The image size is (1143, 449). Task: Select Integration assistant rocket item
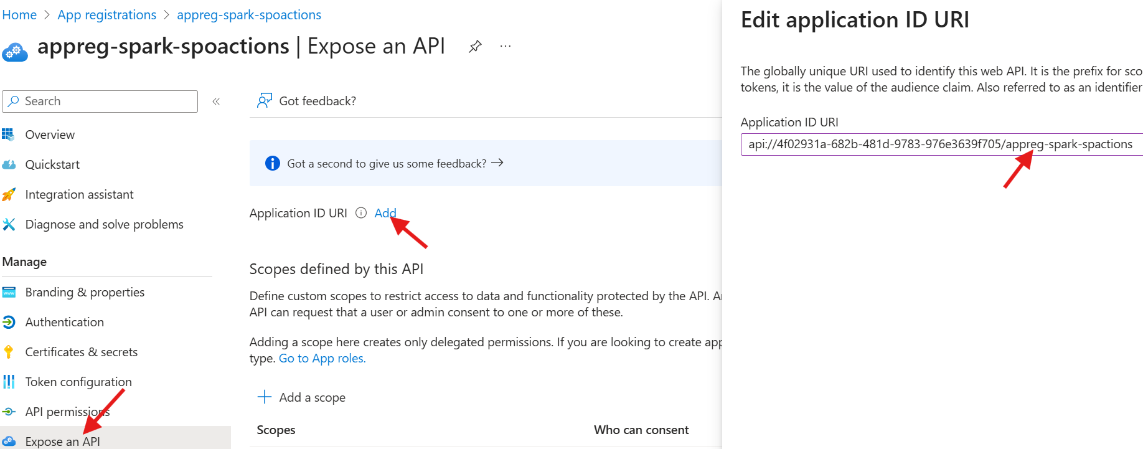(x=79, y=194)
